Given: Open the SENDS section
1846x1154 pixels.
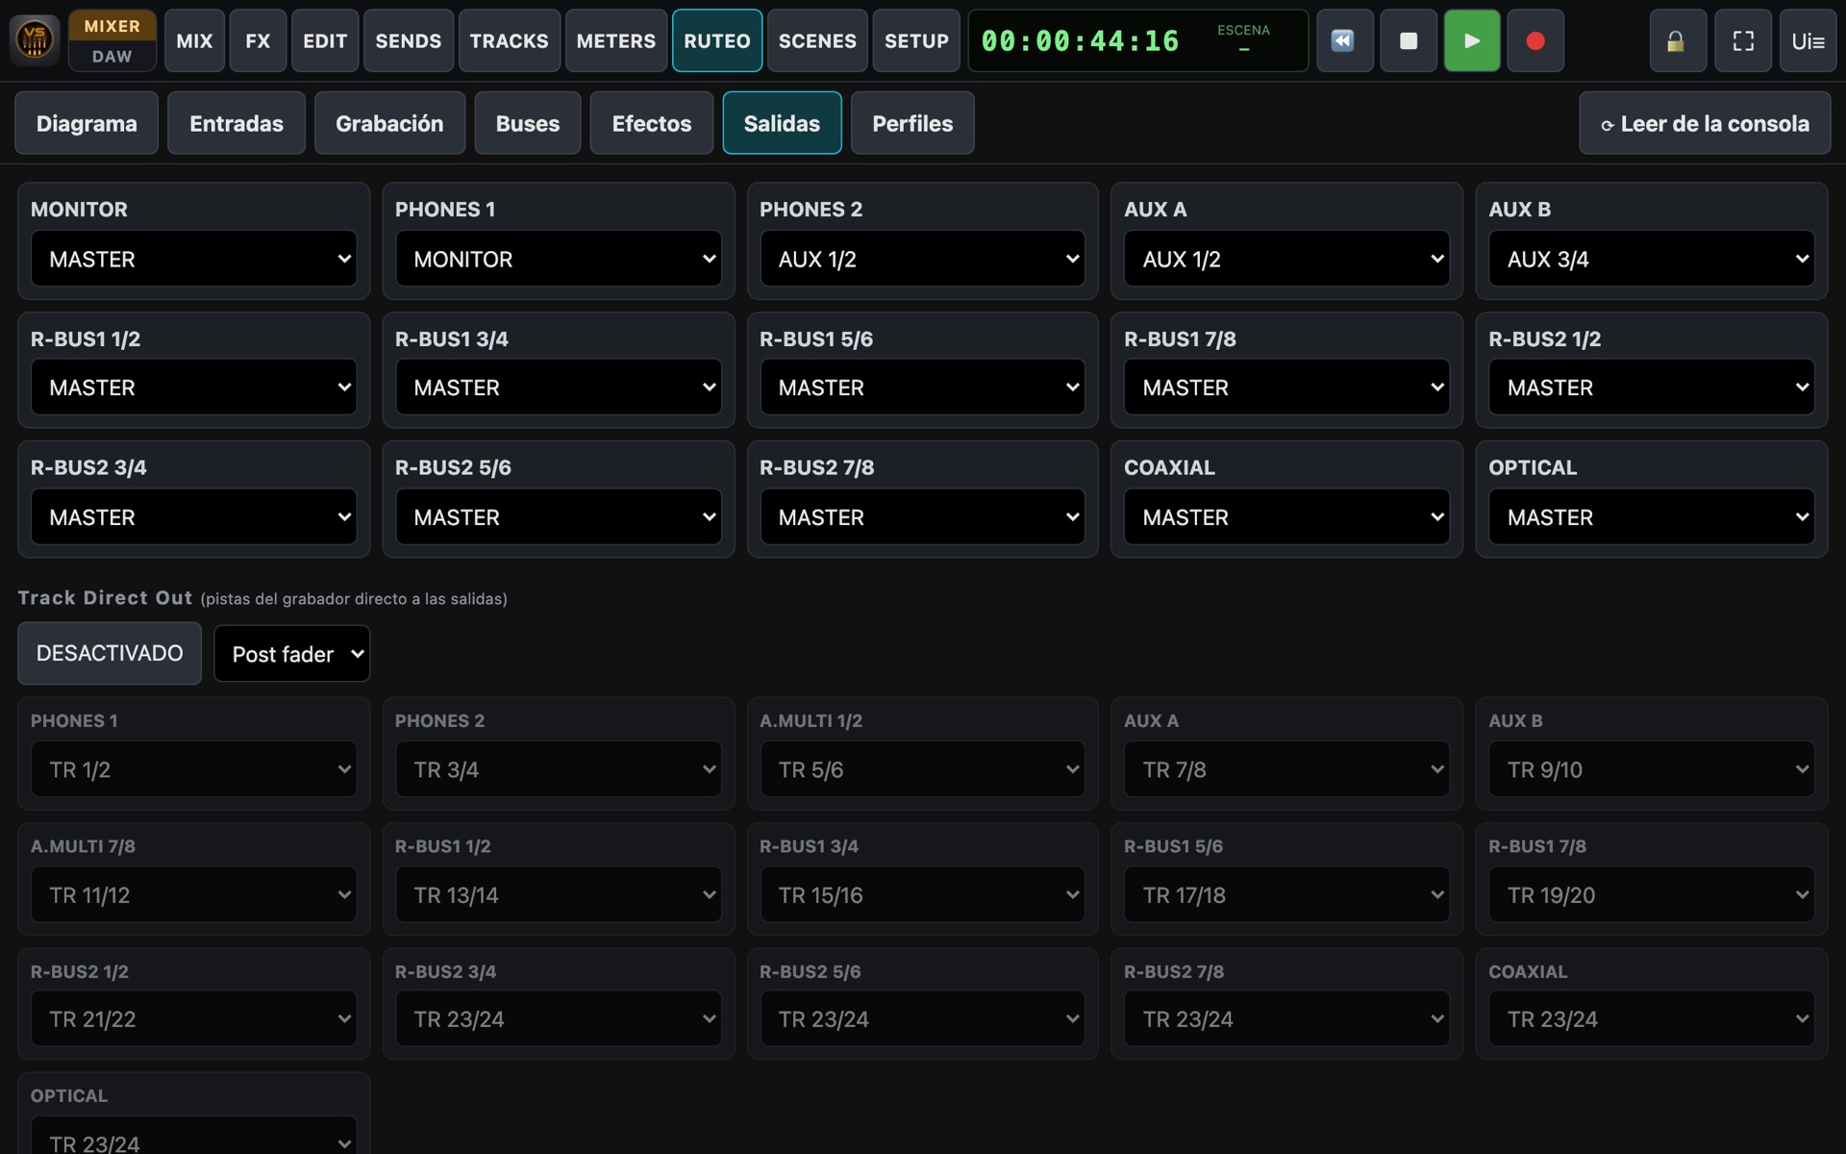Looking at the screenshot, I should 409,40.
